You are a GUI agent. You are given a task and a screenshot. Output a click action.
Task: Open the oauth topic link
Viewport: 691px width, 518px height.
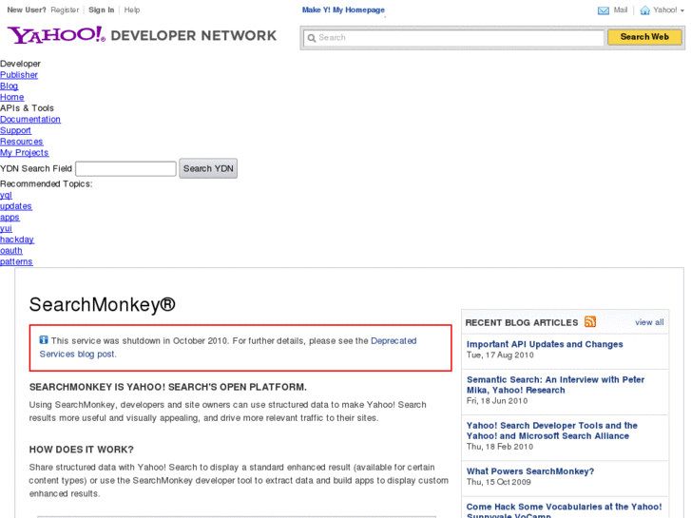11,250
